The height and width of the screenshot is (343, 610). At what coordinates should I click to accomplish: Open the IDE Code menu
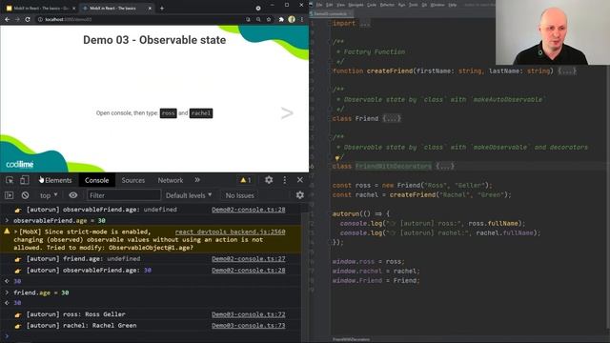pyautogui.click(x=372, y=5)
